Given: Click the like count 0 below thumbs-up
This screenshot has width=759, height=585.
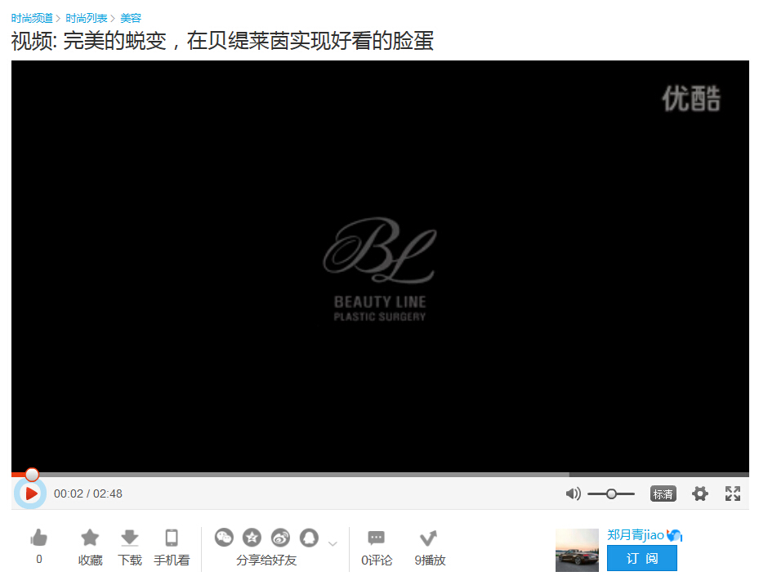Looking at the screenshot, I should (x=39, y=560).
